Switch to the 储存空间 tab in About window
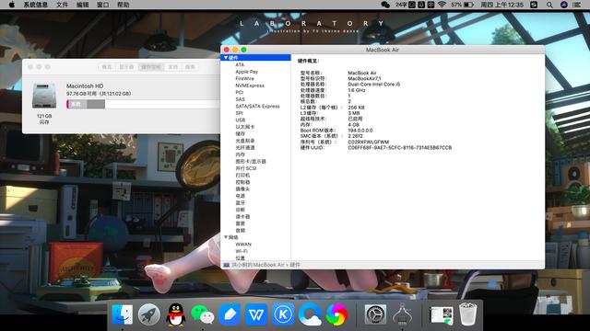This screenshot has height=331, width=590. click(151, 67)
